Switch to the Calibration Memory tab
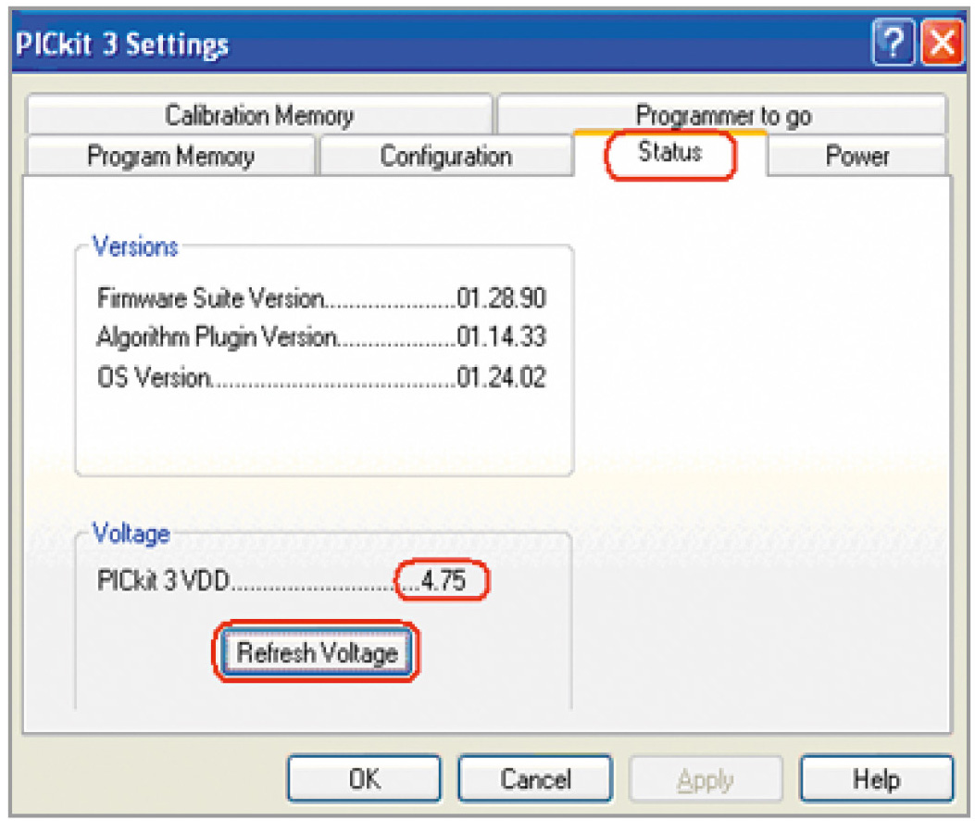 (x=258, y=116)
